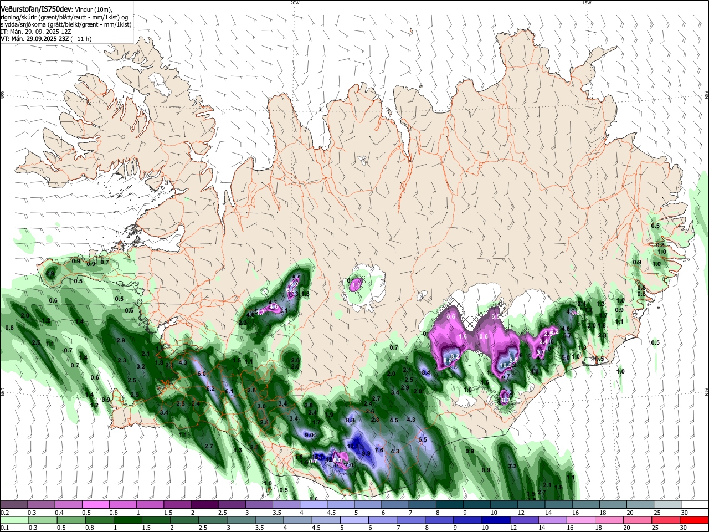The height and width of the screenshot is (532, 709).
Task: Pick the light gray snow swatch labeled 25
Action: click(x=667, y=504)
